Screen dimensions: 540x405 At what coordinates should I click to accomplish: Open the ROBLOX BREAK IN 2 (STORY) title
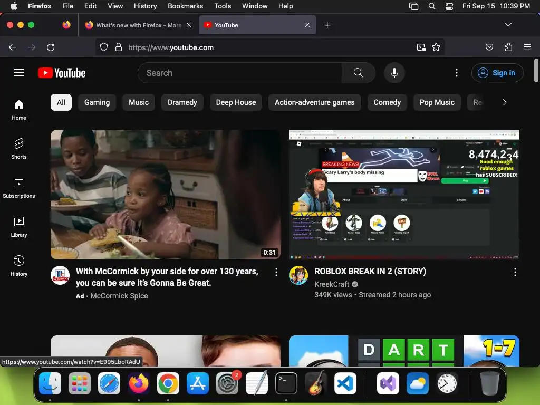(370, 272)
